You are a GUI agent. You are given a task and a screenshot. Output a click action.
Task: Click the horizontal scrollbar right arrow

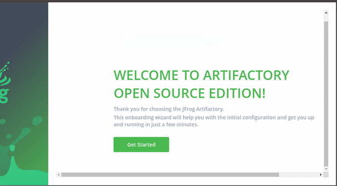point(321,174)
